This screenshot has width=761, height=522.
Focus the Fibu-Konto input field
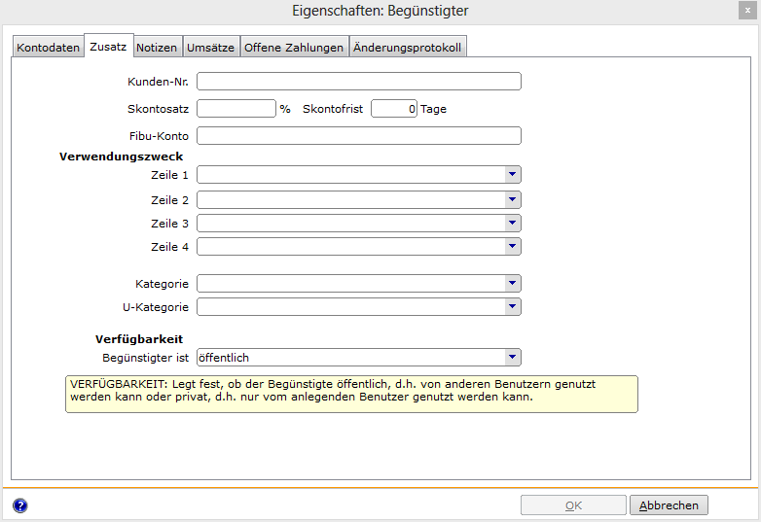pos(359,136)
